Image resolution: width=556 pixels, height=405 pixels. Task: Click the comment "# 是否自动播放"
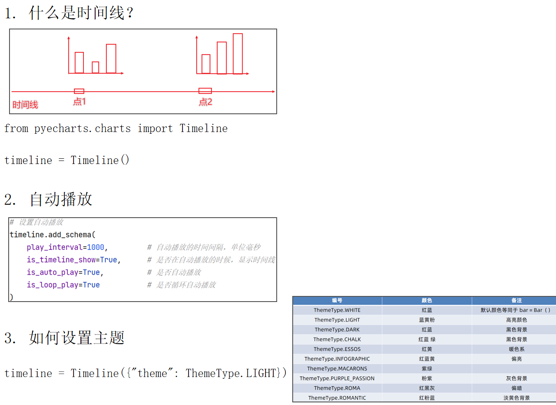(x=174, y=272)
